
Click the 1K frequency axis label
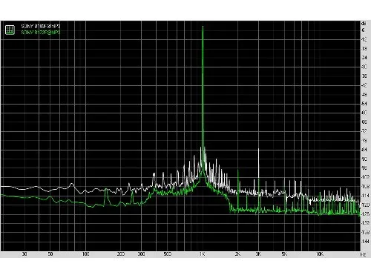pyautogui.click(x=202, y=254)
